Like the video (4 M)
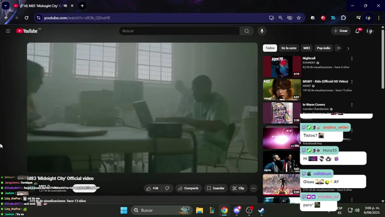 (152, 188)
